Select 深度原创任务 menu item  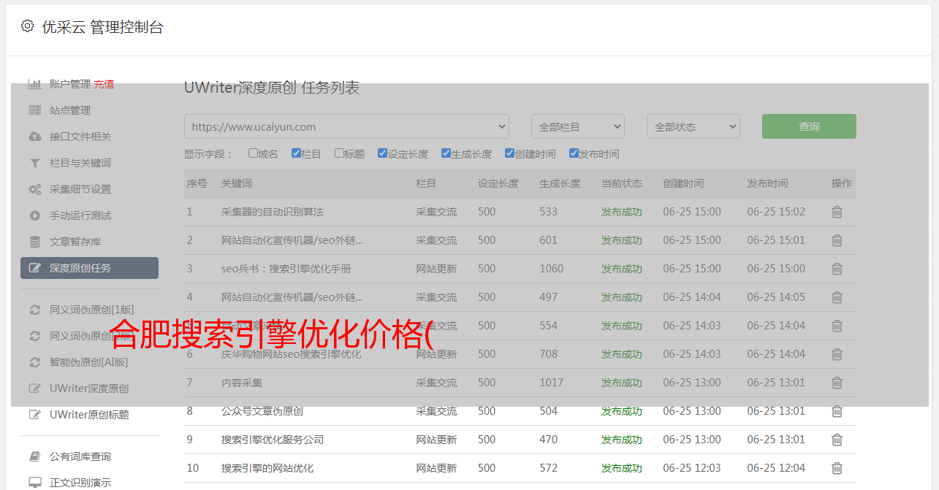click(89, 268)
